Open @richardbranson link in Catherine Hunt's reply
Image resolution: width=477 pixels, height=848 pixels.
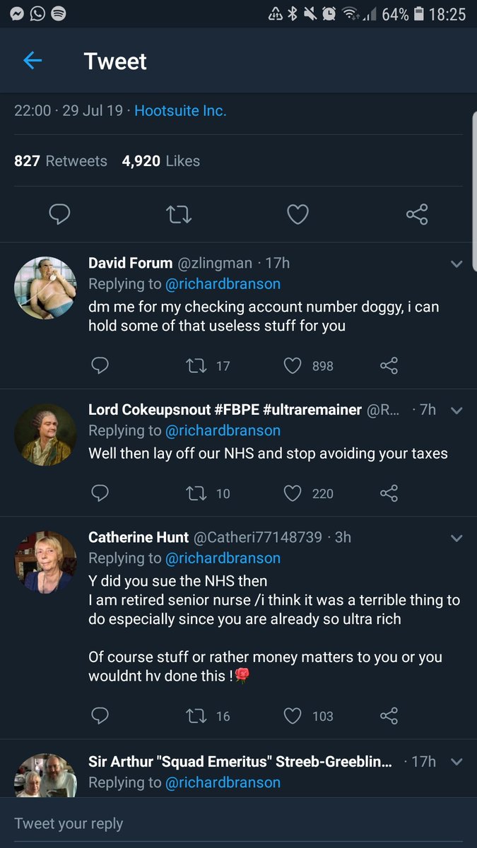point(223,558)
